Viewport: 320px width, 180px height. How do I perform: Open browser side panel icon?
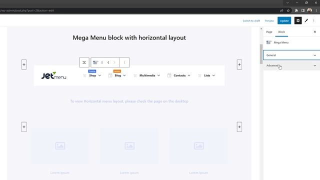coord(303,10)
